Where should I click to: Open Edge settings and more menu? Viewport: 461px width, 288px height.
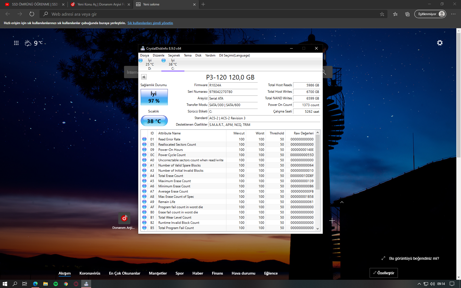click(453, 14)
